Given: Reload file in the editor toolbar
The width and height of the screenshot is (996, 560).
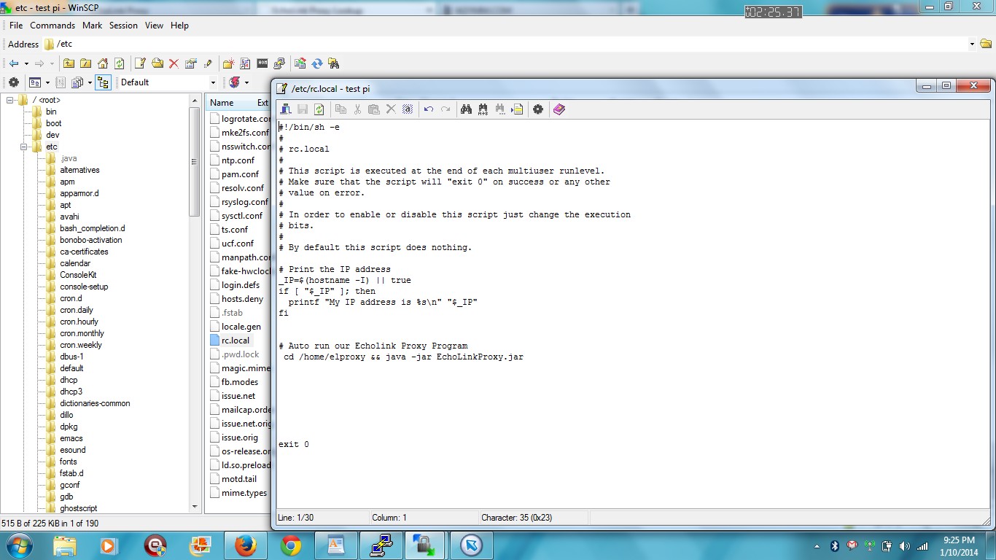Looking at the screenshot, I should pyautogui.click(x=319, y=109).
